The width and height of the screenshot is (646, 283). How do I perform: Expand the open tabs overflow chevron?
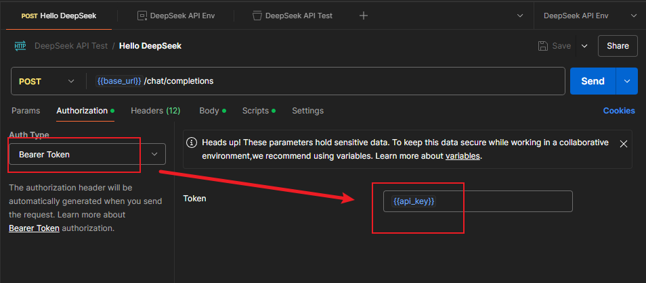click(x=520, y=16)
